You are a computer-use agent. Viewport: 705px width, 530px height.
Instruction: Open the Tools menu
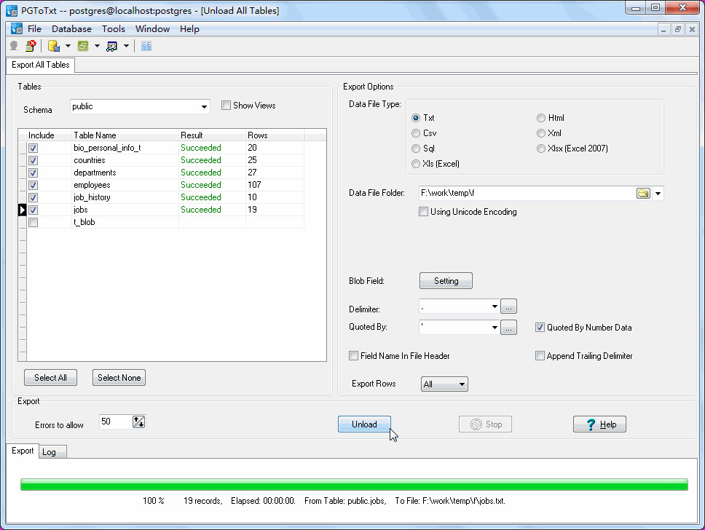click(x=114, y=29)
